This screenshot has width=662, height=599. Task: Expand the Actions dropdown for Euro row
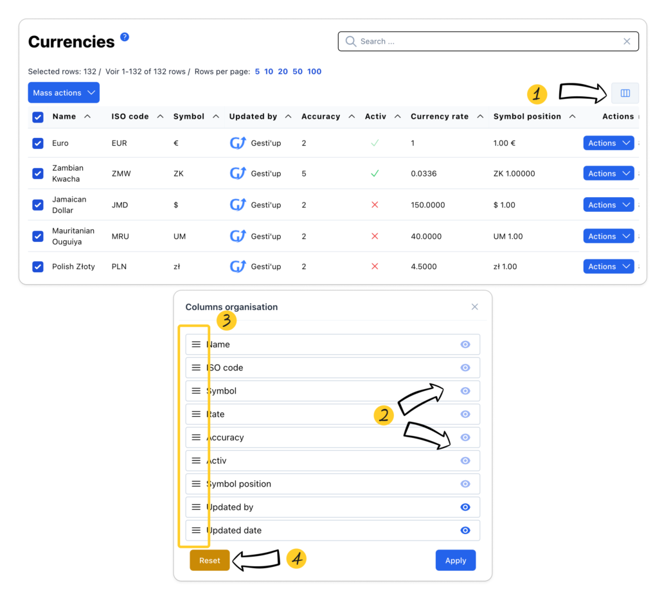(x=608, y=143)
